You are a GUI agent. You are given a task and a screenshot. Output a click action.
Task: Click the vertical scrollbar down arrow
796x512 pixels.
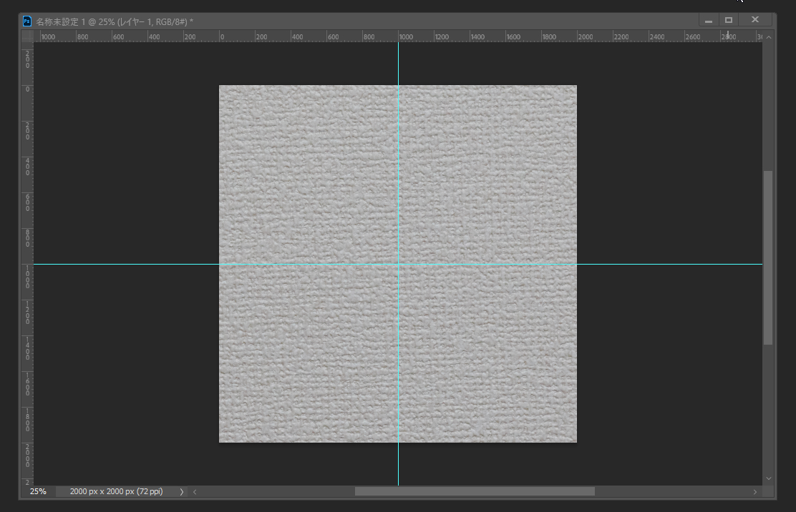769,478
